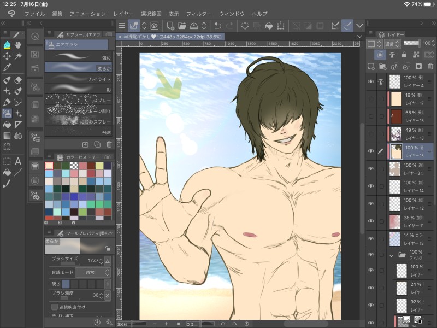The image size is (437, 328).
Task: Select the Text tool
Action: tap(18, 161)
